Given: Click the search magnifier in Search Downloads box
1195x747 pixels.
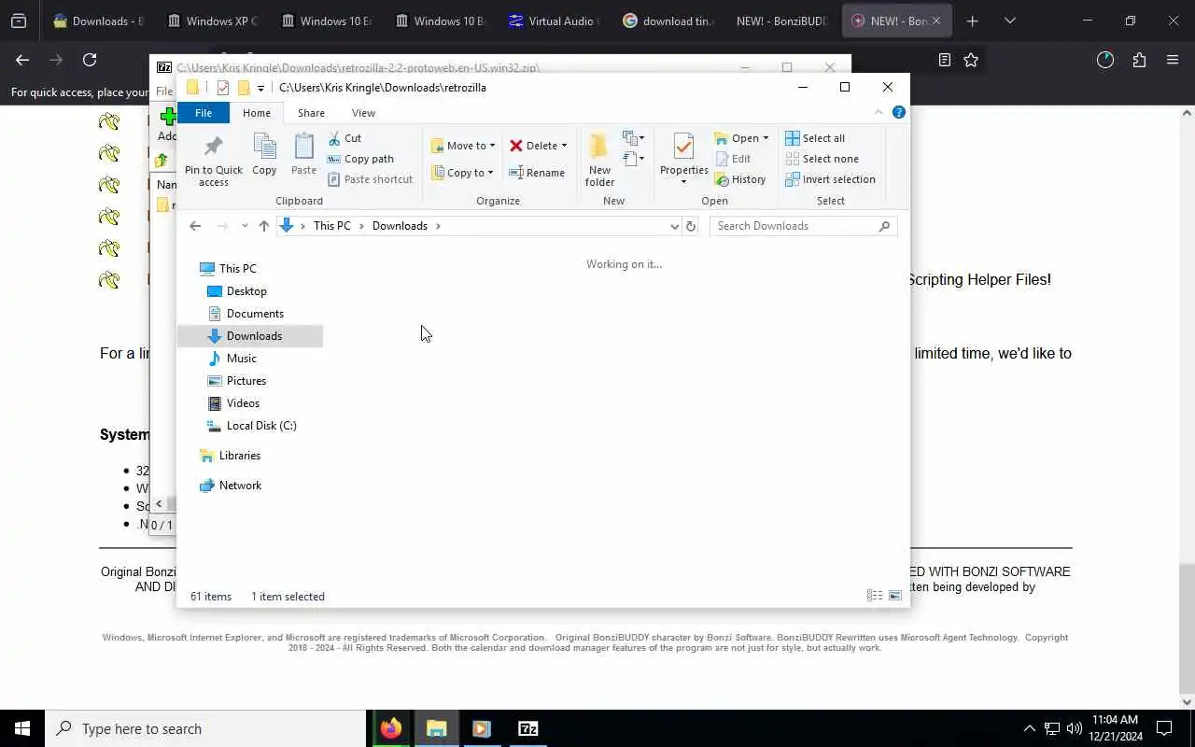Looking at the screenshot, I should (x=884, y=226).
